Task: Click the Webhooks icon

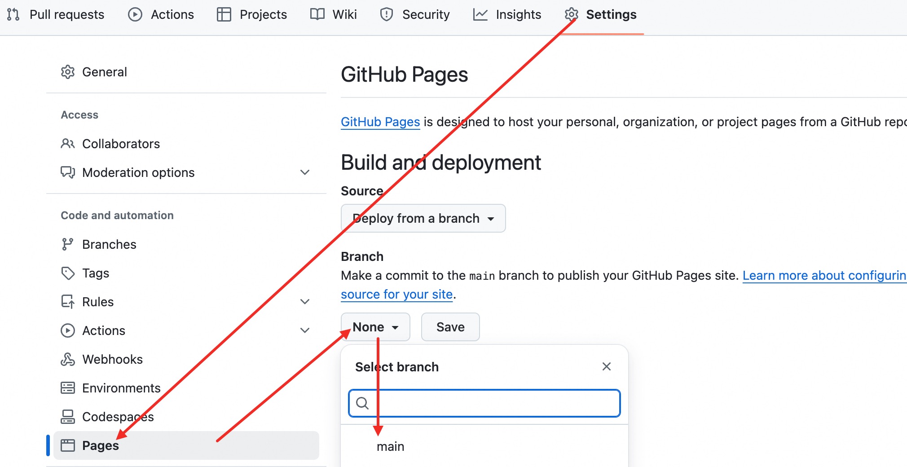Action: [68, 359]
